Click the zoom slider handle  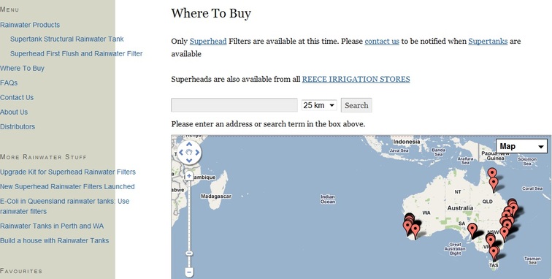(189, 253)
